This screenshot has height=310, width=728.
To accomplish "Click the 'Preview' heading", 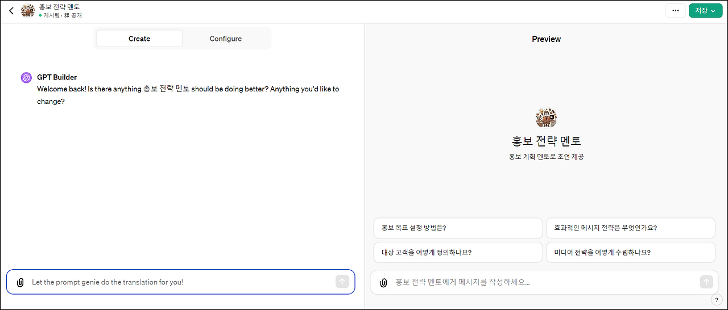I will coord(547,39).
